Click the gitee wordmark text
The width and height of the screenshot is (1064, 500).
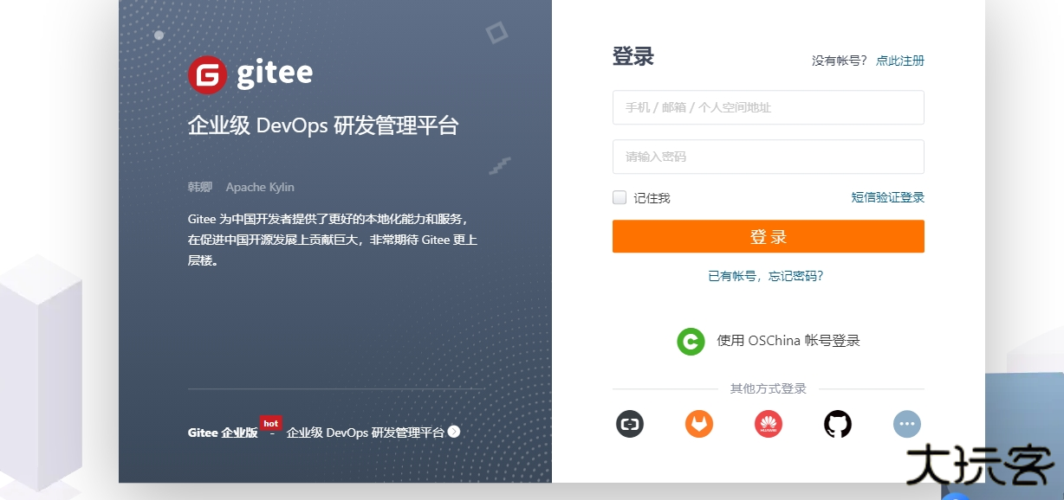pyautogui.click(x=275, y=74)
